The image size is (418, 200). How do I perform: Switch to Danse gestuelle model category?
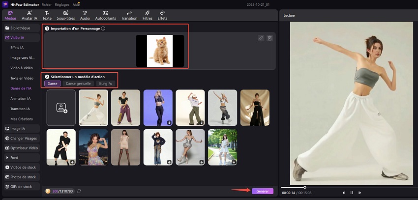click(78, 84)
